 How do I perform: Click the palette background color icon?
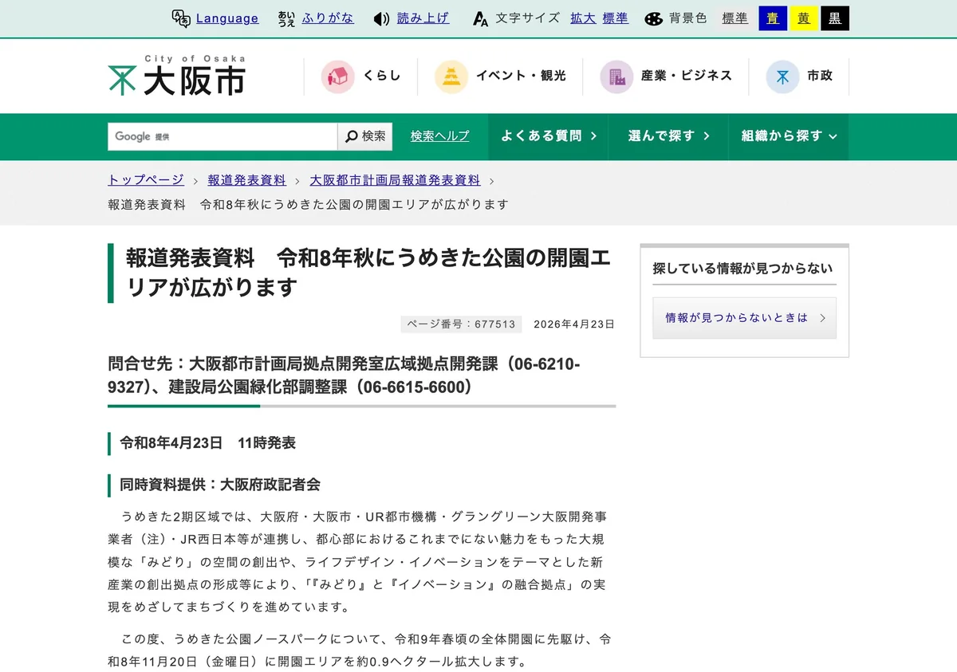tap(654, 18)
